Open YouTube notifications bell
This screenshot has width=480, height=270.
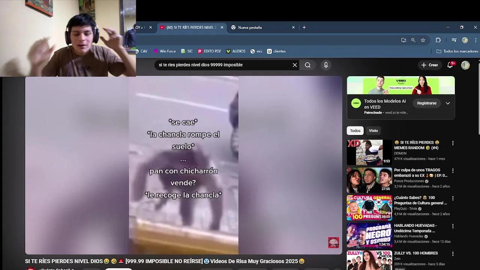pyautogui.click(x=450, y=65)
